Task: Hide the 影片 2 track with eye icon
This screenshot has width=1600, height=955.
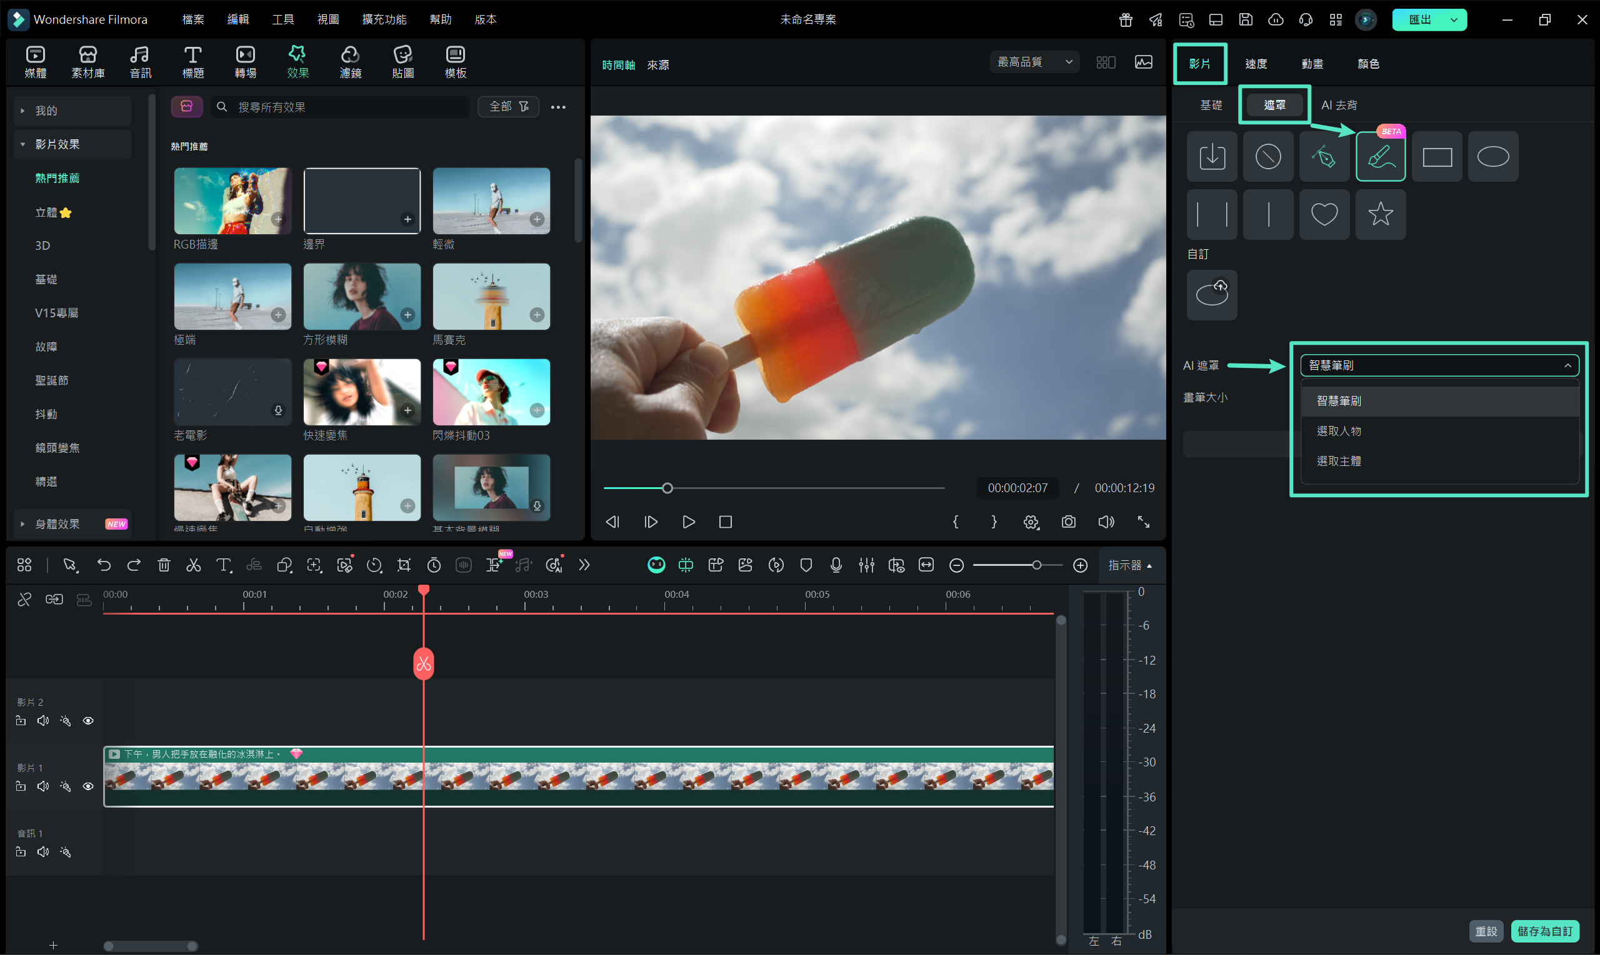Action: coord(88,721)
